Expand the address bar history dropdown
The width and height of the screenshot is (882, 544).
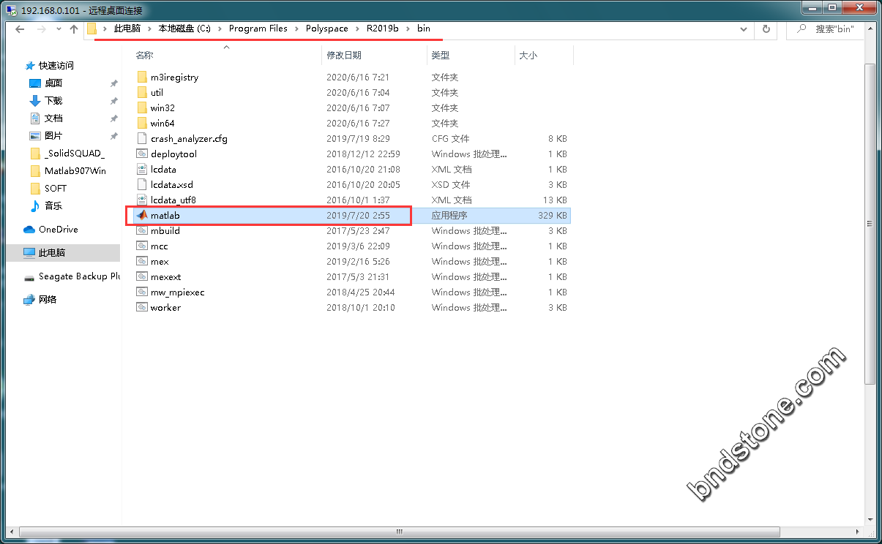[x=743, y=29]
